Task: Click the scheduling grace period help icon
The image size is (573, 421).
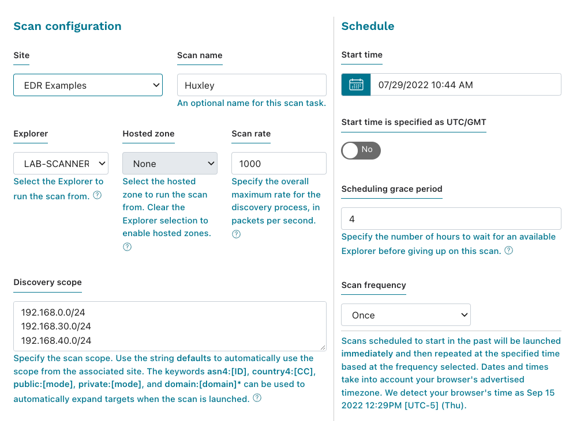Action: pyautogui.click(x=508, y=251)
